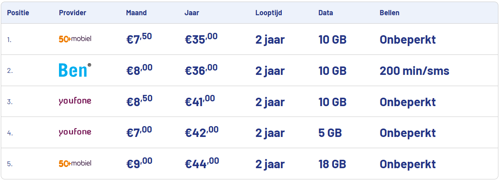Click the Data column header
500x181 pixels.
click(x=325, y=13)
